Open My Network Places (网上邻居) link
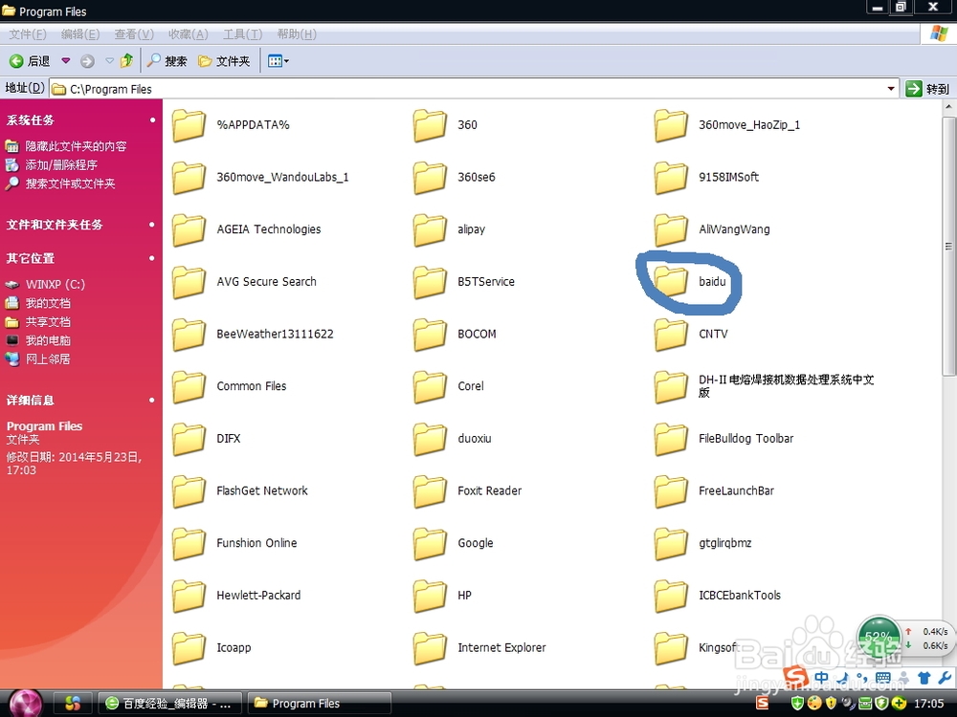The height and width of the screenshot is (717, 957). pyautogui.click(x=48, y=359)
